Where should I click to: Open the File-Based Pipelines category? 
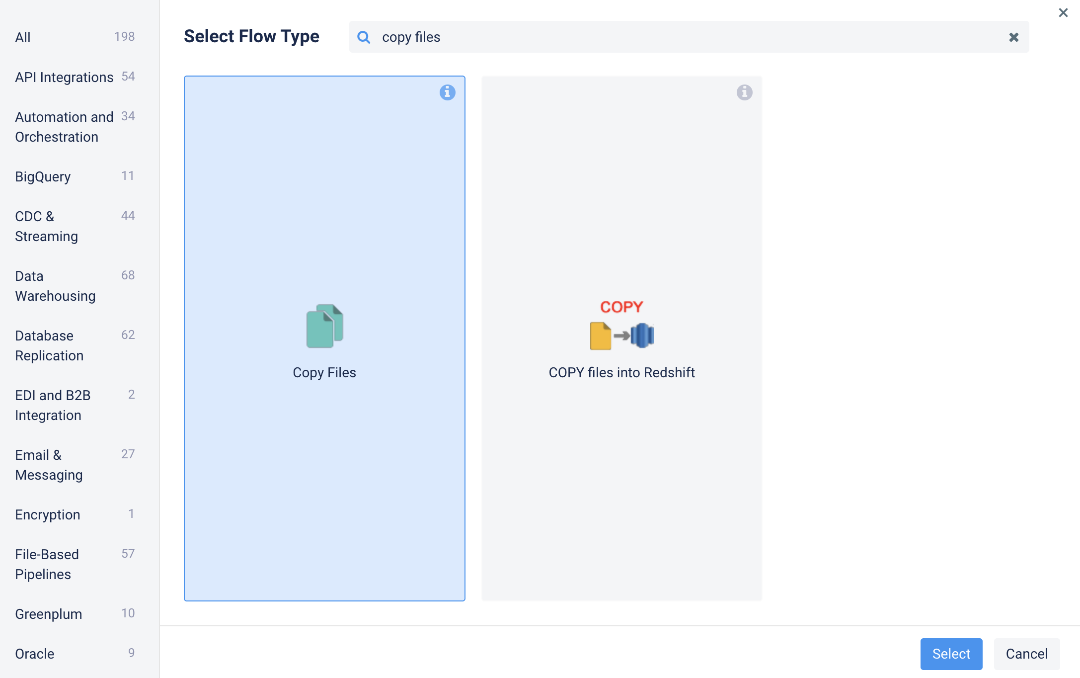tap(75, 564)
